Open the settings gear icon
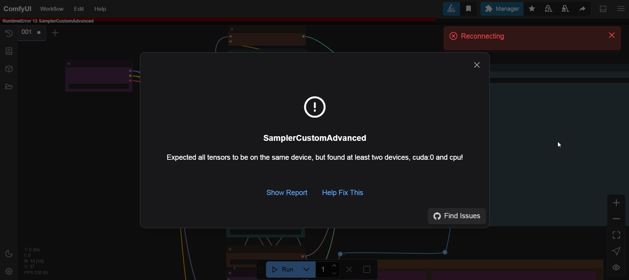The height and width of the screenshot is (280, 629). [x=9, y=271]
